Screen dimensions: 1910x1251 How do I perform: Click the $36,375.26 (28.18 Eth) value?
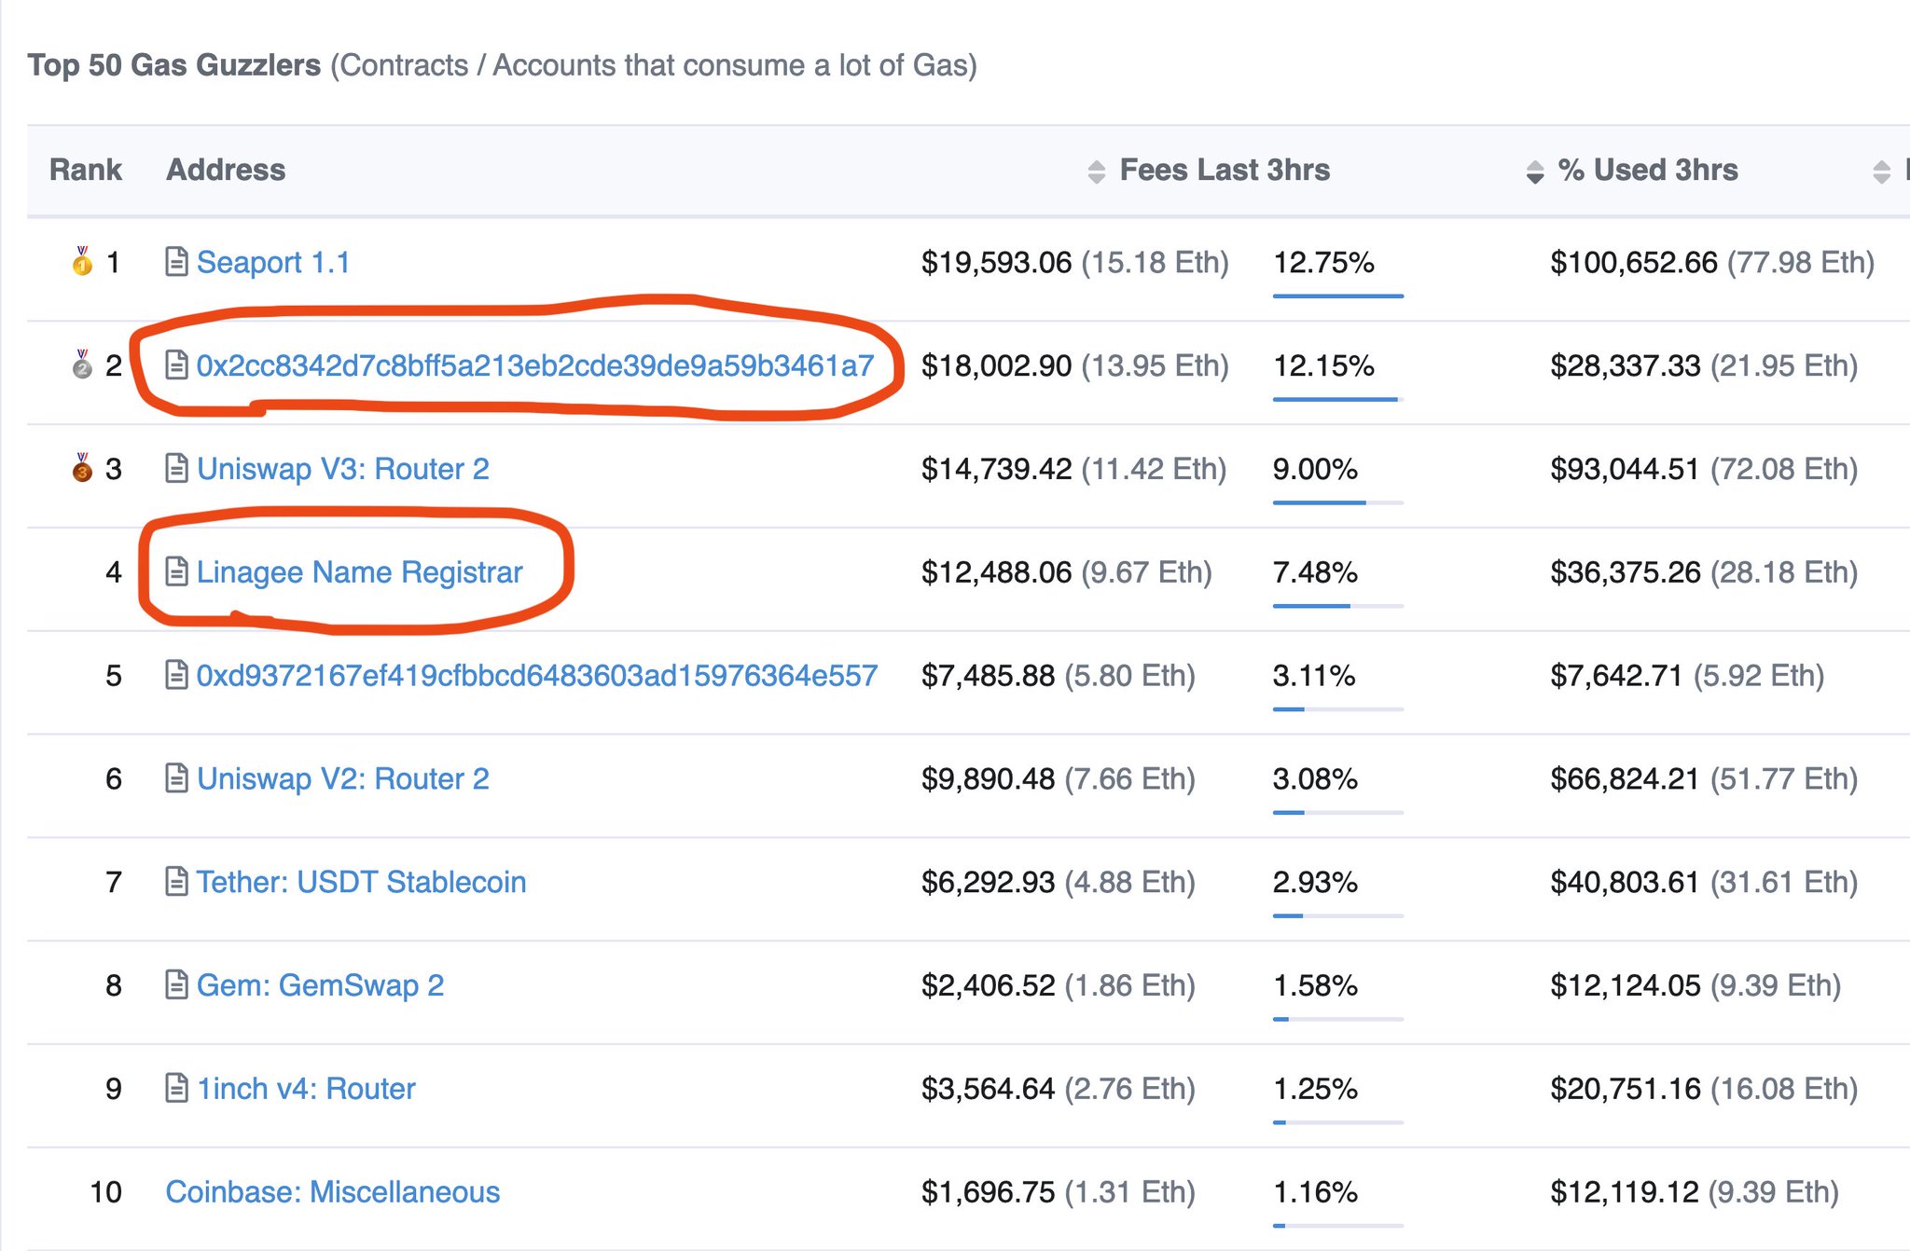pyautogui.click(x=1704, y=571)
